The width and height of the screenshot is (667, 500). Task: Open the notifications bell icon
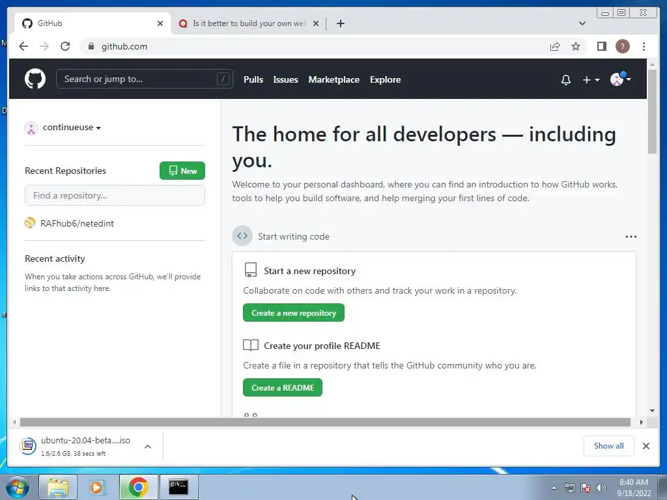point(566,80)
